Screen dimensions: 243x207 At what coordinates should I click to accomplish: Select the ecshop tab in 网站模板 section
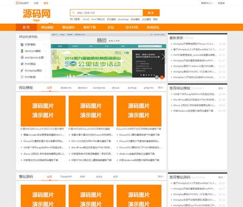(132, 88)
